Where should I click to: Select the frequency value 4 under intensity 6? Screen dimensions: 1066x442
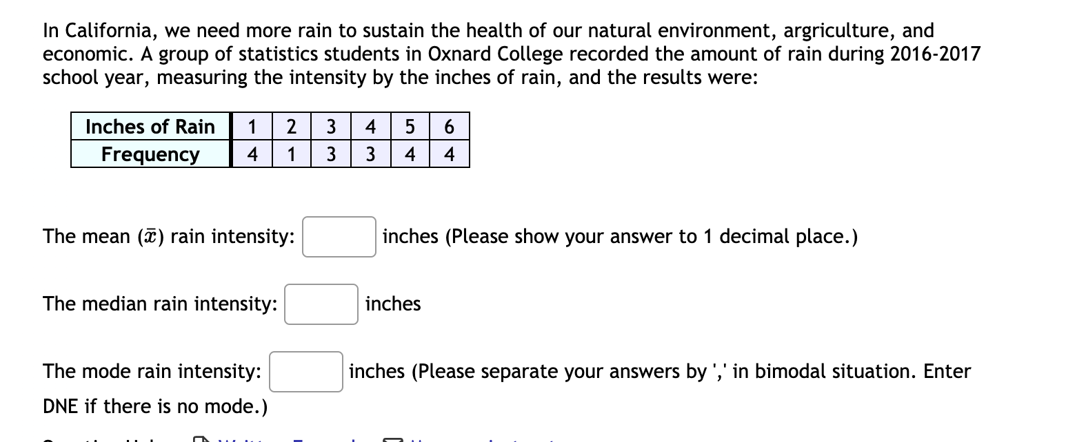pos(449,154)
